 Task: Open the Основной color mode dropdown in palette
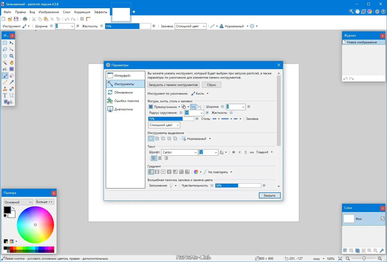point(18,202)
